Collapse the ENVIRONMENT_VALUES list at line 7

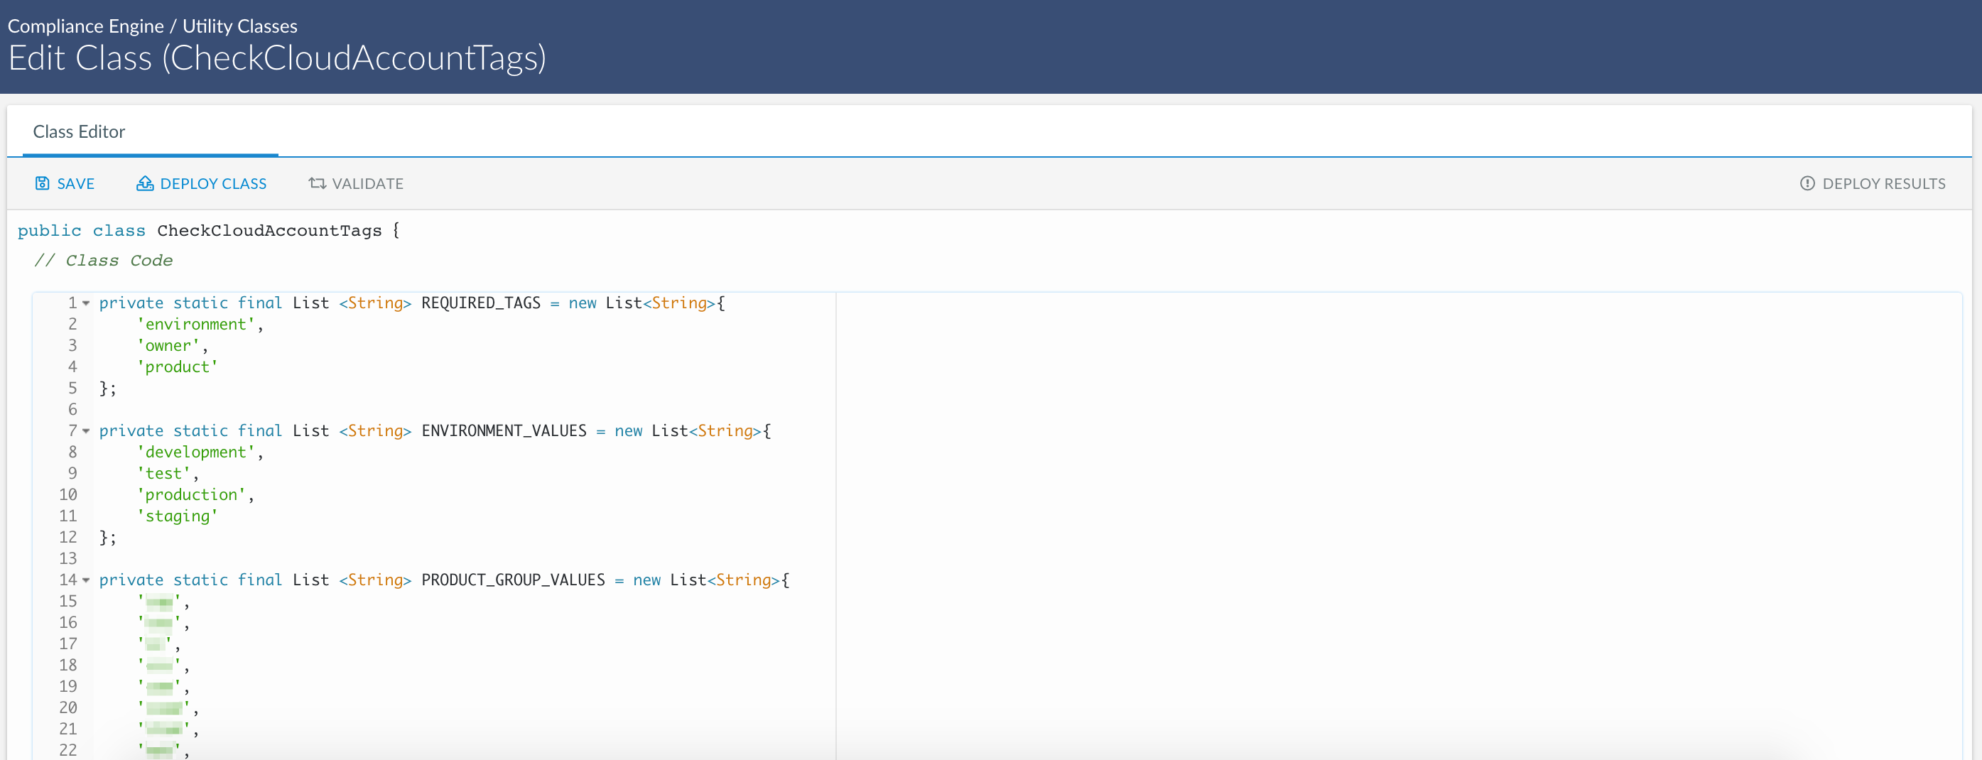(x=86, y=430)
